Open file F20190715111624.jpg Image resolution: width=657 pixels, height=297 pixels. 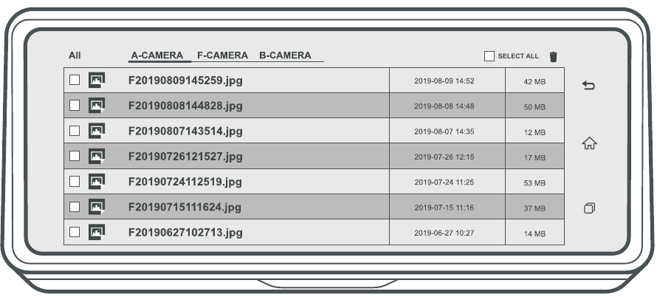(x=185, y=207)
